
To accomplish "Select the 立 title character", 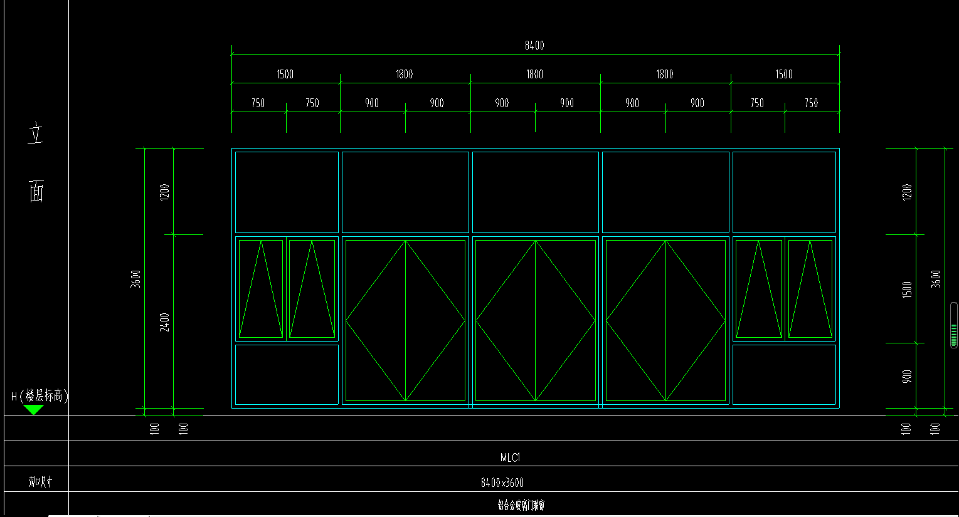I will click(x=36, y=134).
